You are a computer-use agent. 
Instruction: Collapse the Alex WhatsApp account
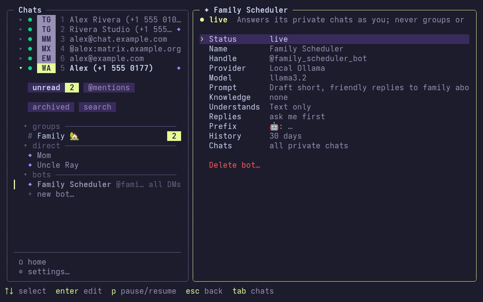coord(21,68)
